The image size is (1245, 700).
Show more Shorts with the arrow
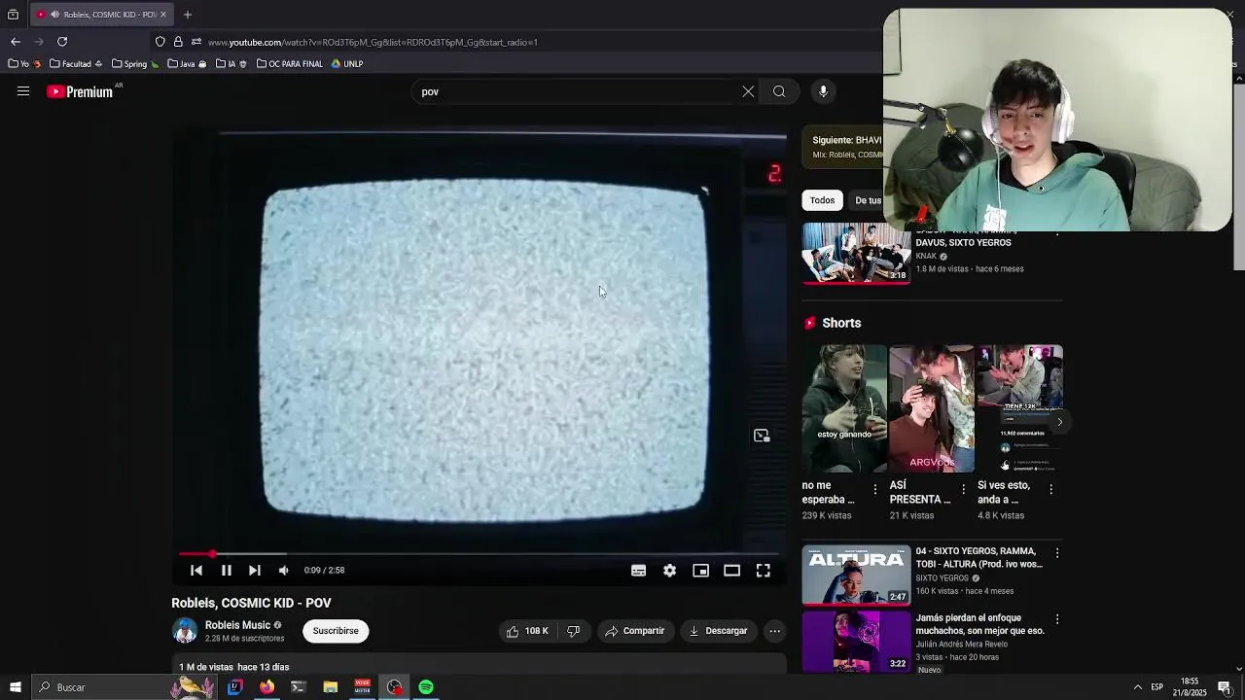tap(1060, 422)
